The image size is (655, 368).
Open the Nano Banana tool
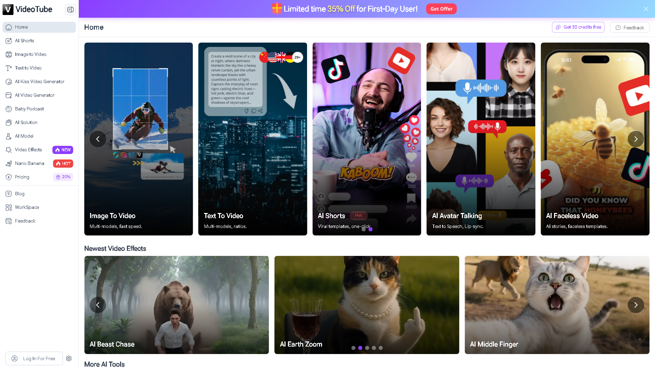[29, 163]
